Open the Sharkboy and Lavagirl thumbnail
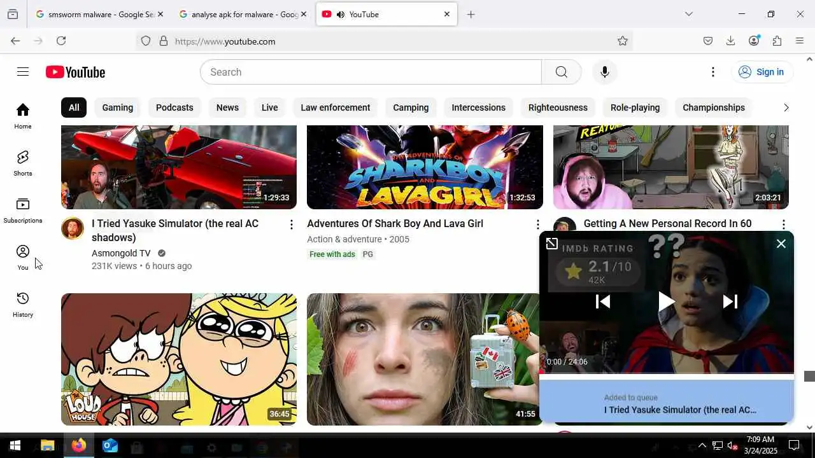Screen dimensions: 815x458 pos(425,167)
